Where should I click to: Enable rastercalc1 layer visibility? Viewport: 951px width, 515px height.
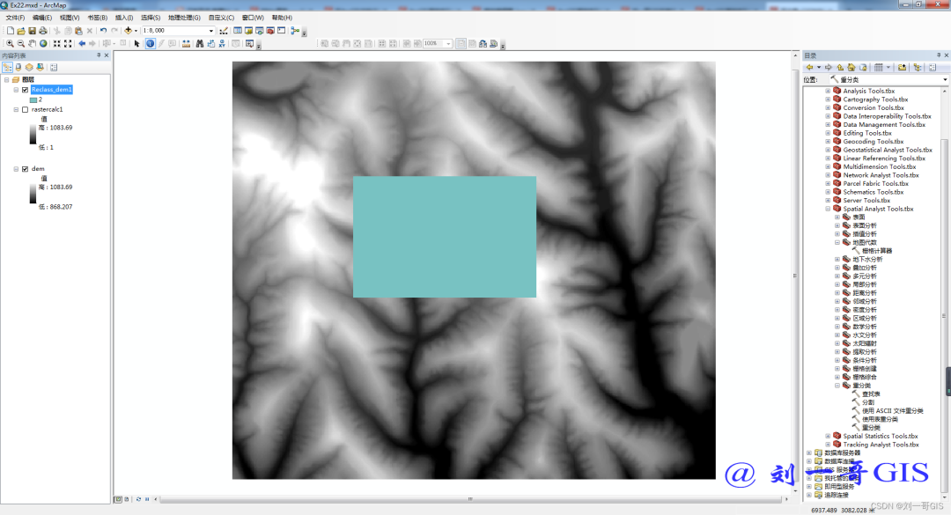point(25,110)
